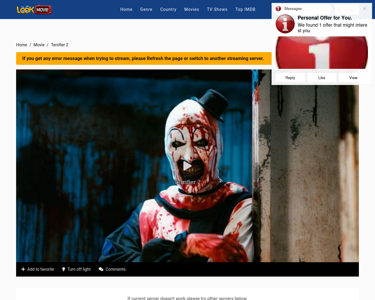Click the large red offer image
The height and width of the screenshot is (300, 375).
pos(322,53)
